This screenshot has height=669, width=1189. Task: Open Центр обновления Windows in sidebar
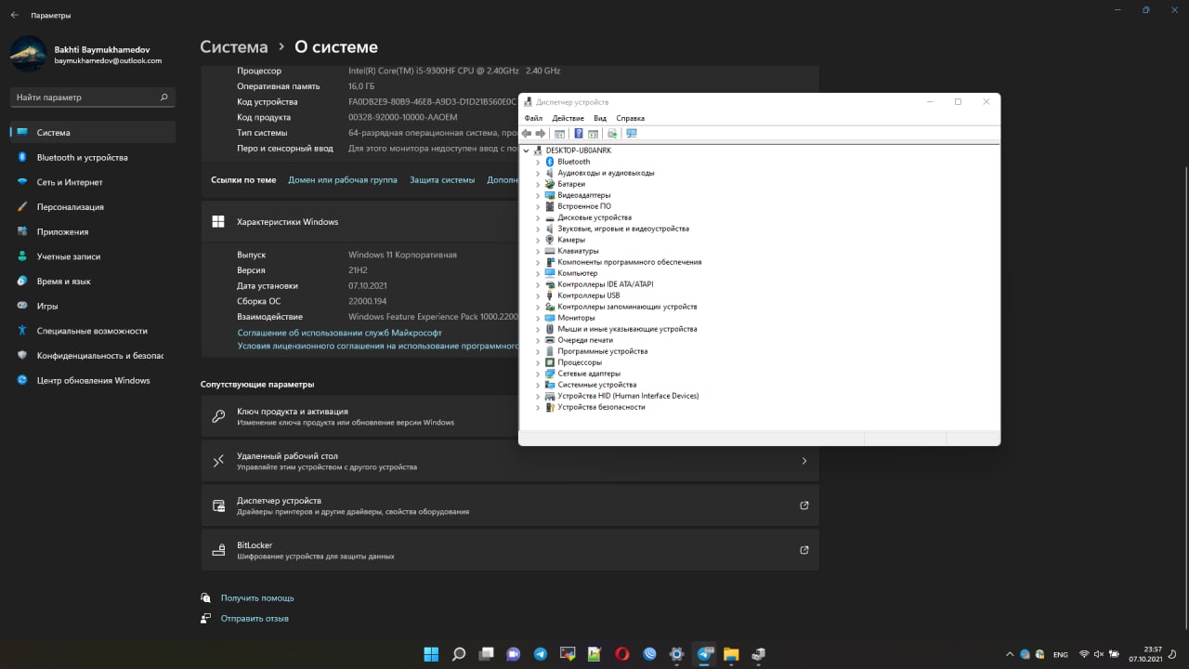point(93,380)
